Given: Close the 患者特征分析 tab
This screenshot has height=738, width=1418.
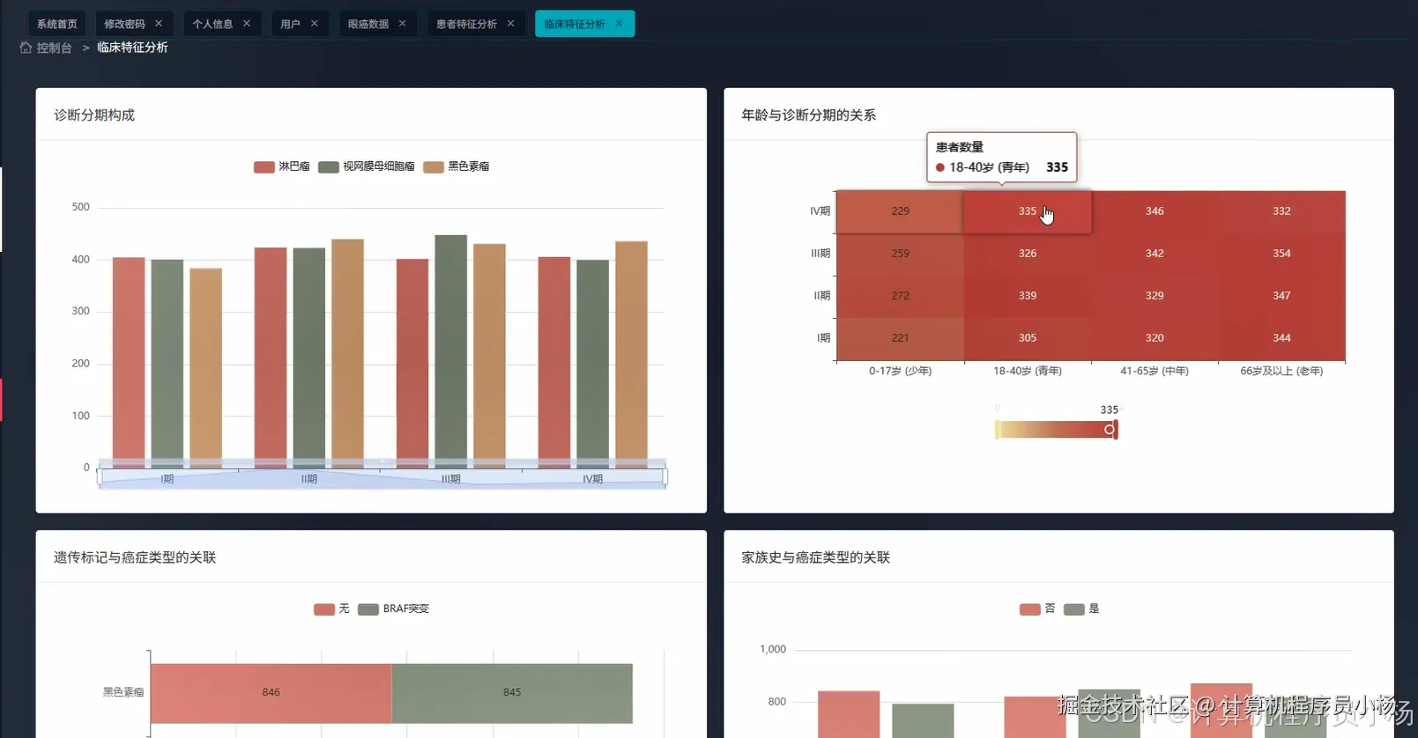Looking at the screenshot, I should [511, 24].
